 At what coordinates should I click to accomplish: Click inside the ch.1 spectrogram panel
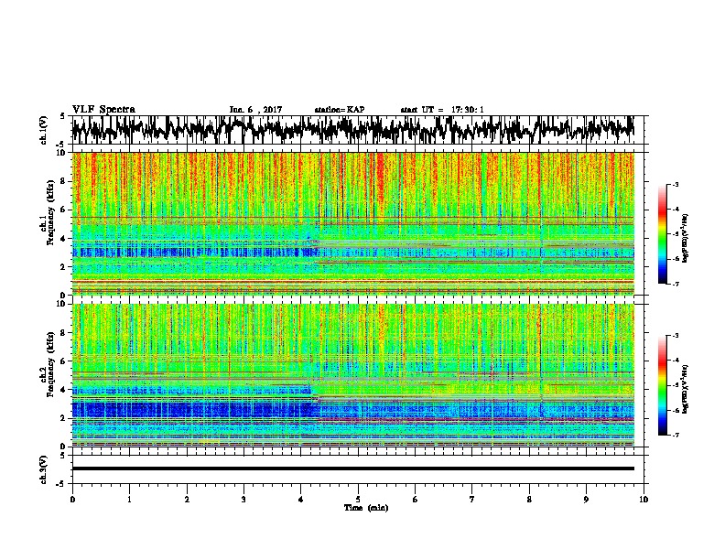(x=352, y=223)
